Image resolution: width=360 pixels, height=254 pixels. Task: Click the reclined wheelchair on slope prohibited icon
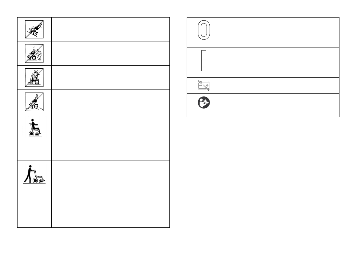(x=34, y=29)
